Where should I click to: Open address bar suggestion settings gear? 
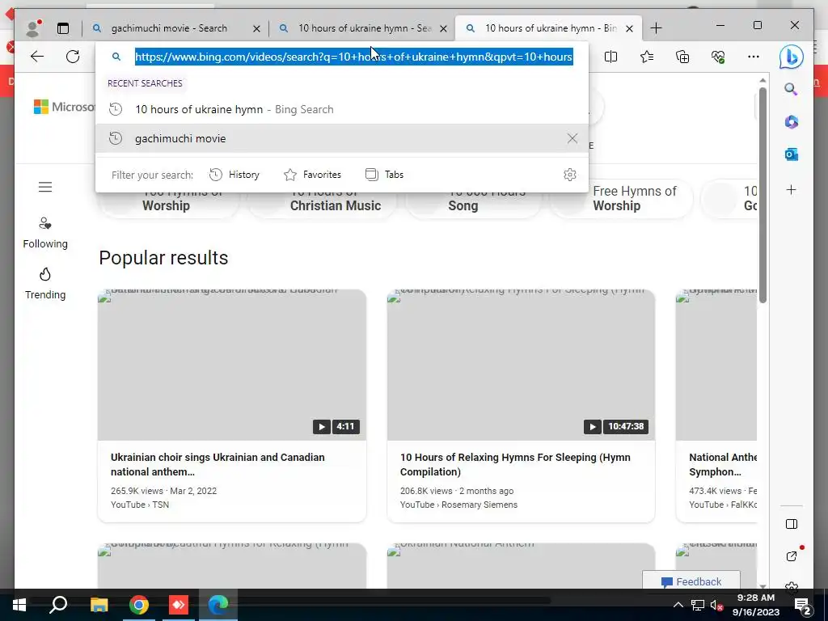pyautogui.click(x=570, y=175)
